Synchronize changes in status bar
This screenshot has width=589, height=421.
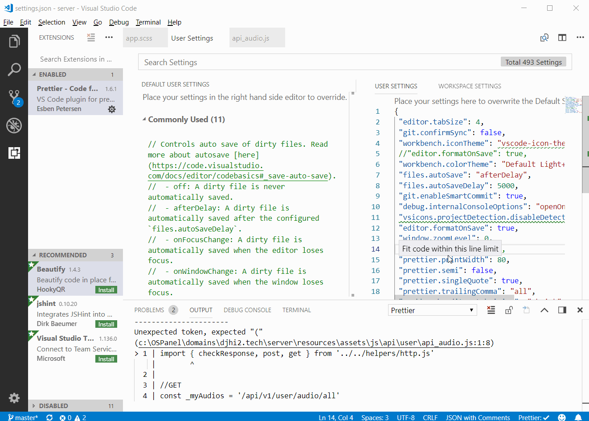pyautogui.click(x=49, y=417)
